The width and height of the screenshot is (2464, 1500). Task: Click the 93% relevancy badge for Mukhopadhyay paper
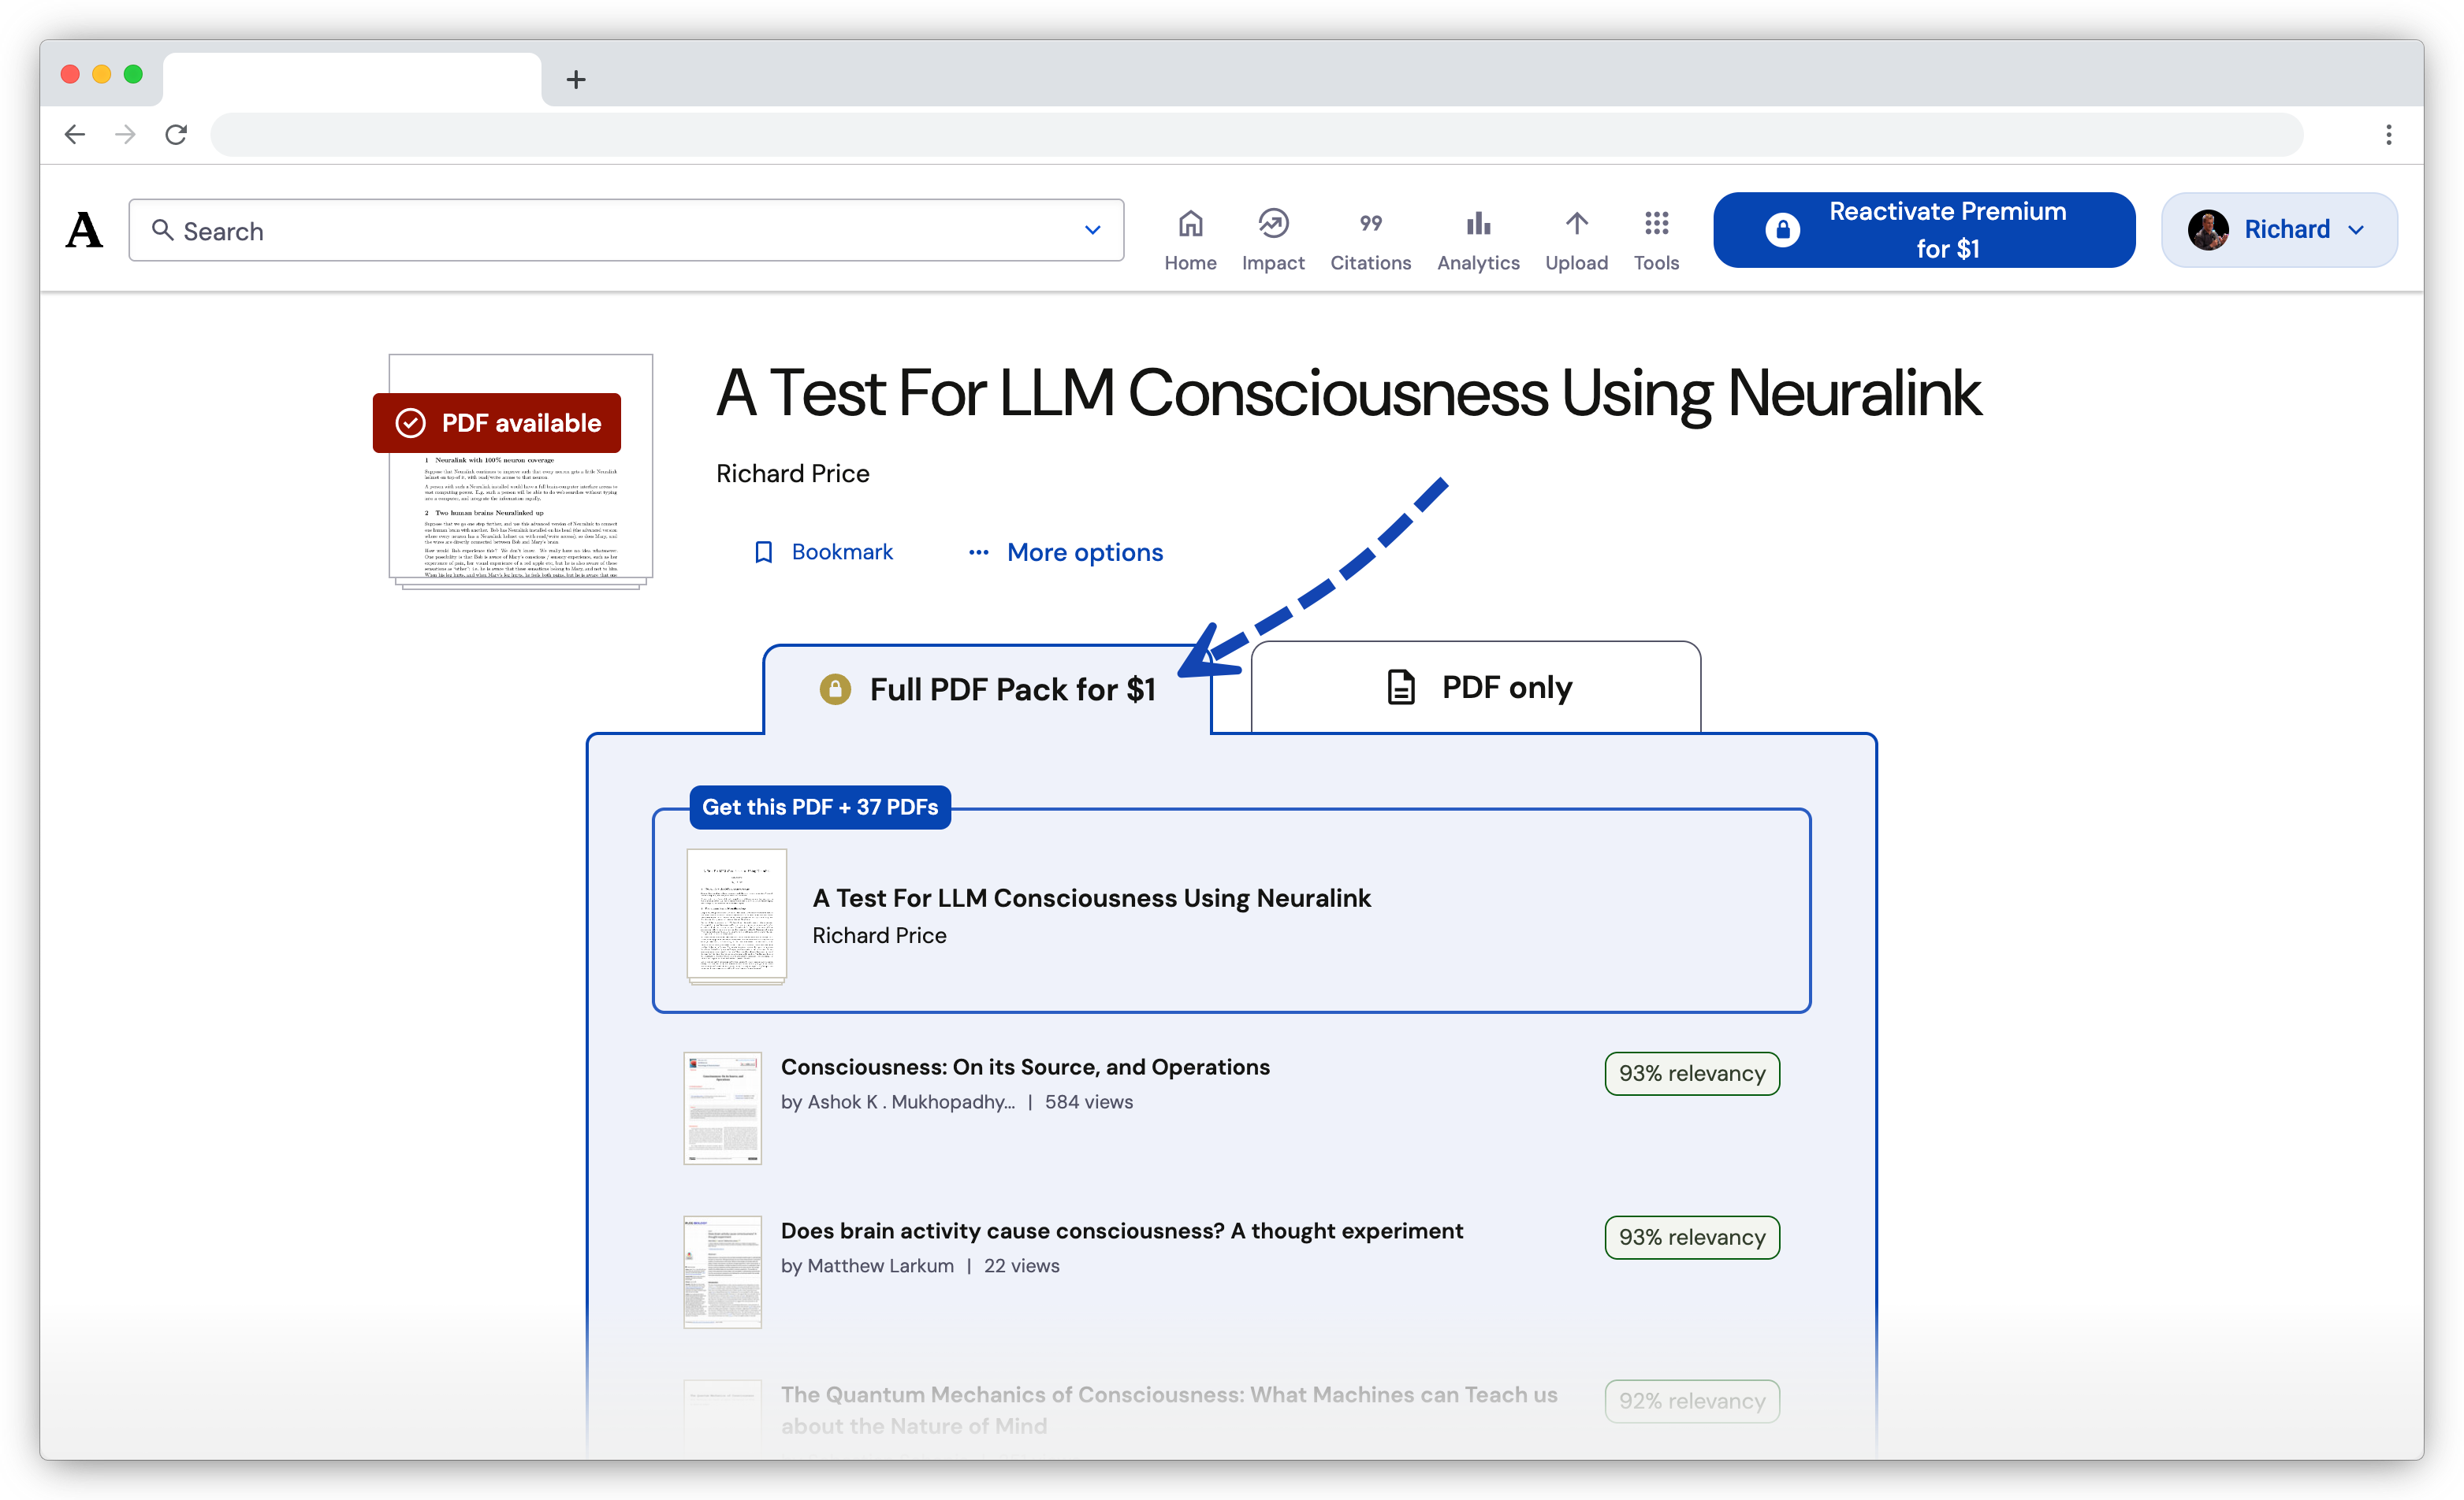click(x=1692, y=1075)
